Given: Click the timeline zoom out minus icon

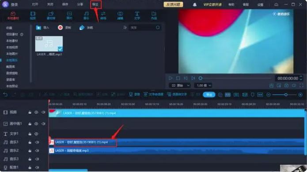Looking at the screenshot, I should click(x=269, y=95).
